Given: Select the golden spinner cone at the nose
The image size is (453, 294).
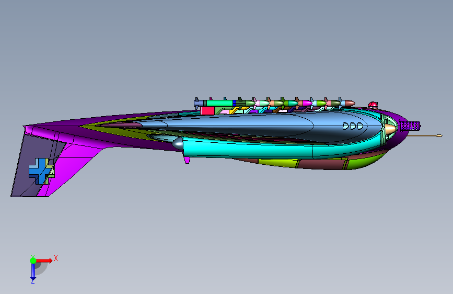Looking at the screenshot, I should tap(391, 129).
